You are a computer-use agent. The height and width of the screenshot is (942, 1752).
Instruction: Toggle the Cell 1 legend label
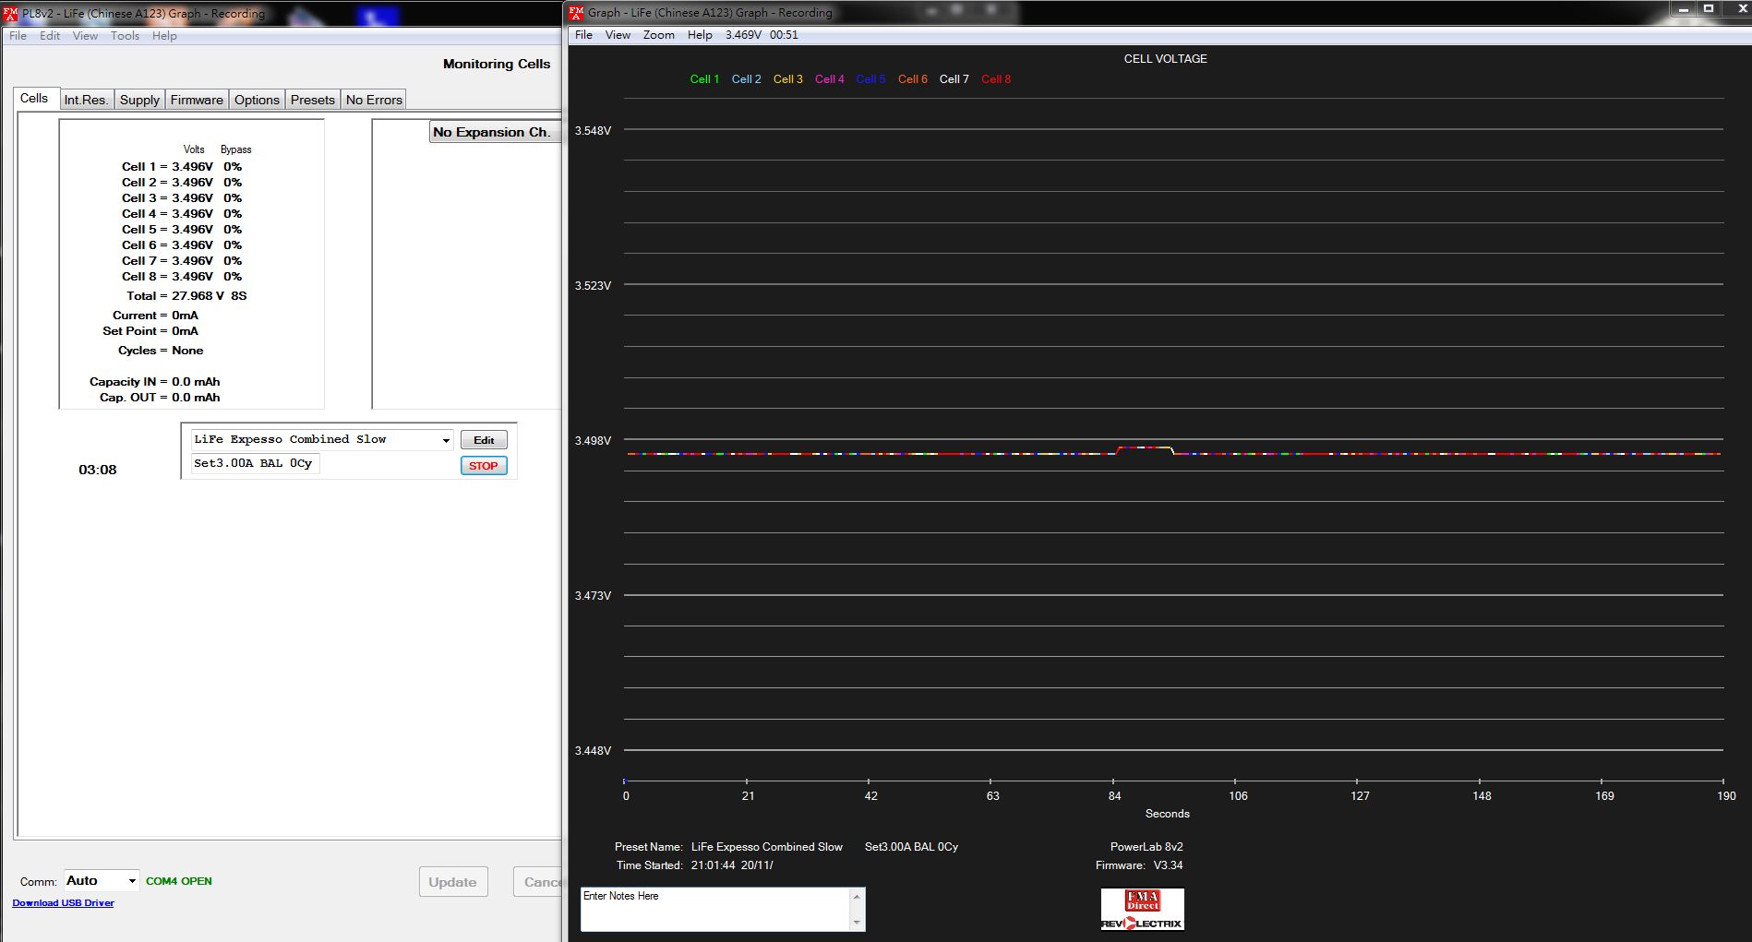point(704,79)
